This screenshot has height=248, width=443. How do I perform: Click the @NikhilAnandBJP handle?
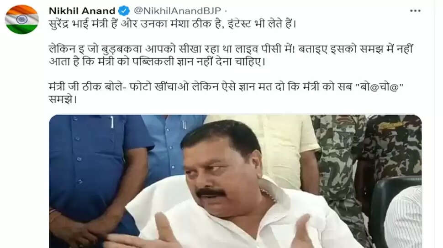coord(177,11)
